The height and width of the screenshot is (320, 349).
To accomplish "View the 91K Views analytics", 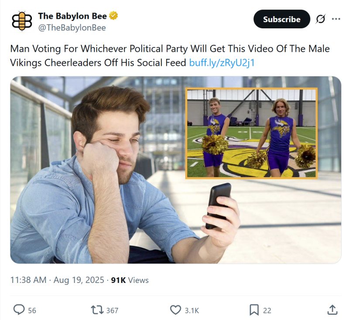I will click(x=130, y=280).
